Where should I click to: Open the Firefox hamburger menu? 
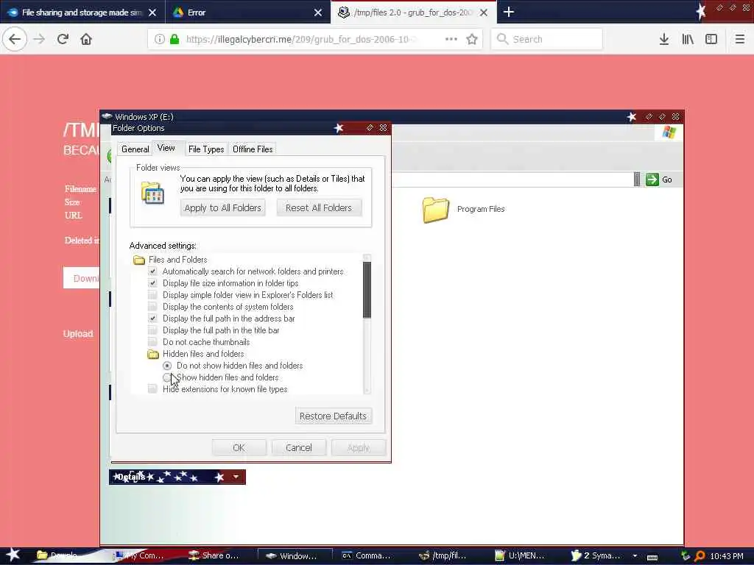click(739, 39)
